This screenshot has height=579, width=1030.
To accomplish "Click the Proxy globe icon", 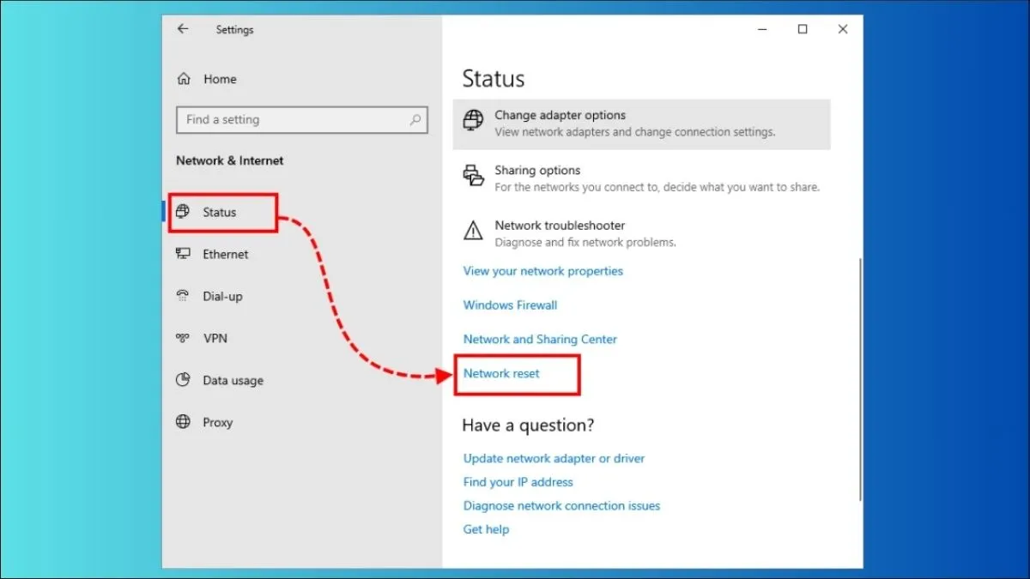I will click(x=183, y=422).
